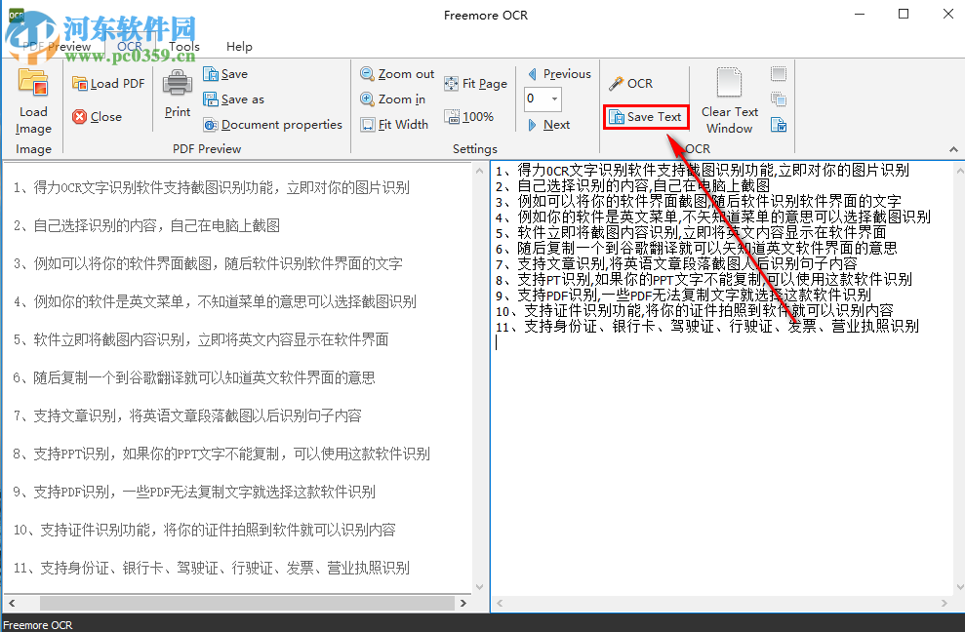
Task: Select the Zoom in icon
Action: point(366,99)
